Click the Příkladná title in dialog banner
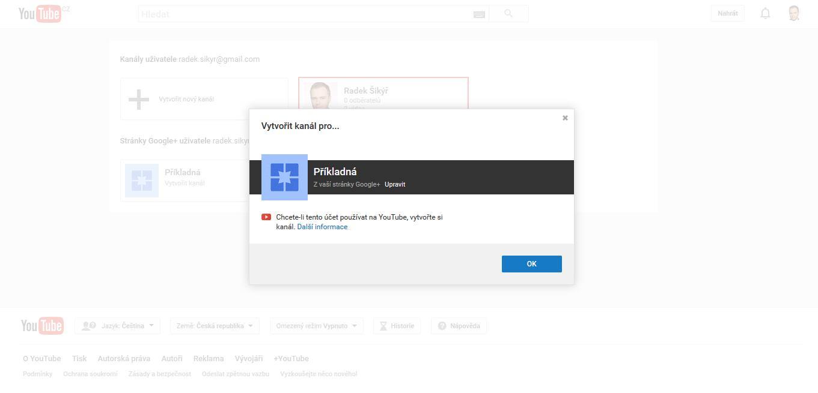This screenshot has width=818, height=393. click(335, 172)
